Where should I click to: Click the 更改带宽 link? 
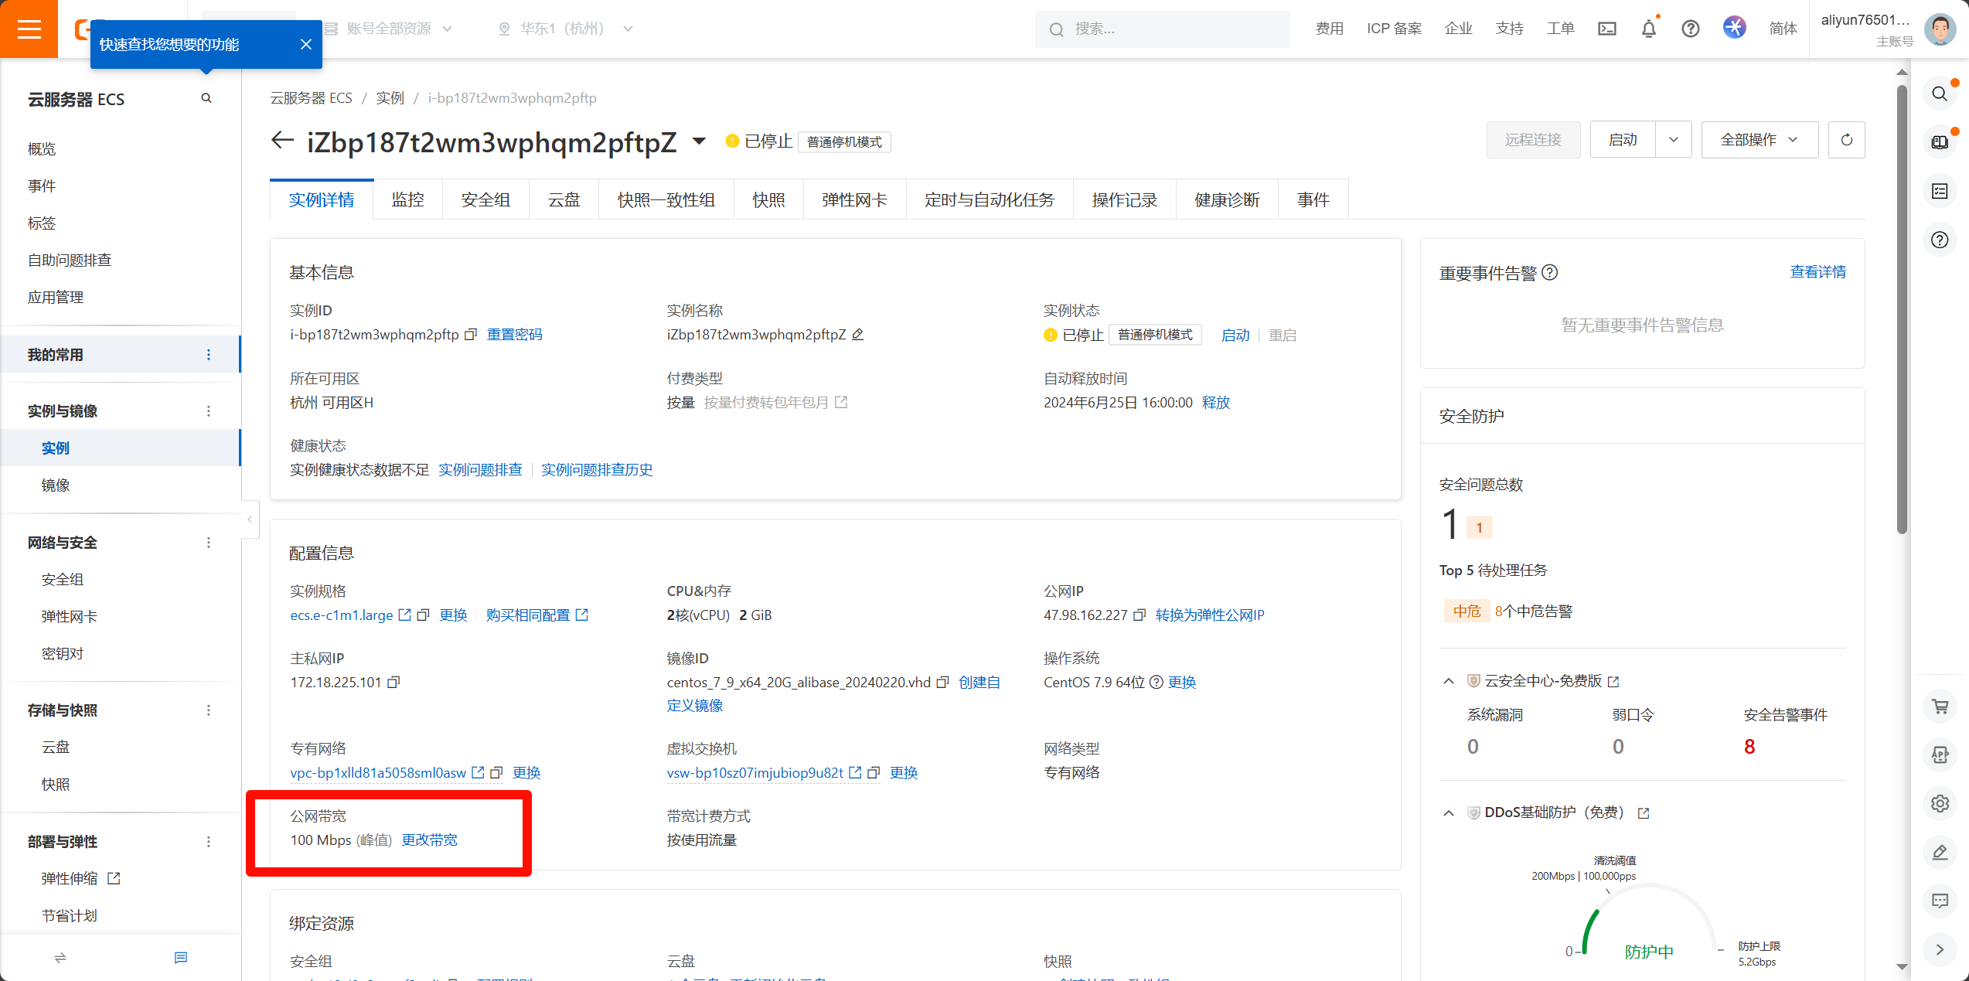tap(430, 840)
